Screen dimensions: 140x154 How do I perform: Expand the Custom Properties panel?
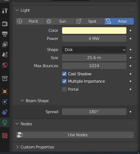17,147
